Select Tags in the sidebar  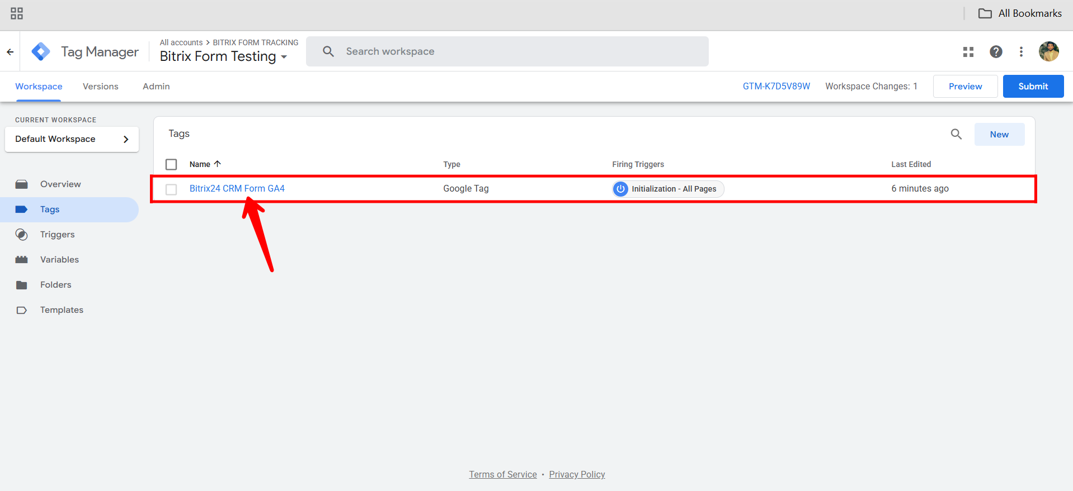[69, 209]
